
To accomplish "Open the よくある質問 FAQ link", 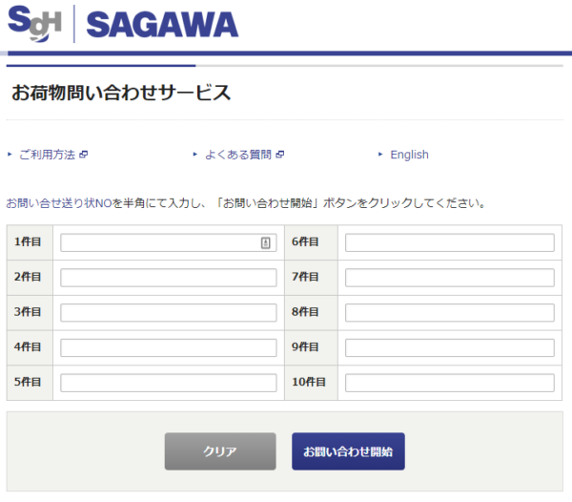I will tap(238, 155).
